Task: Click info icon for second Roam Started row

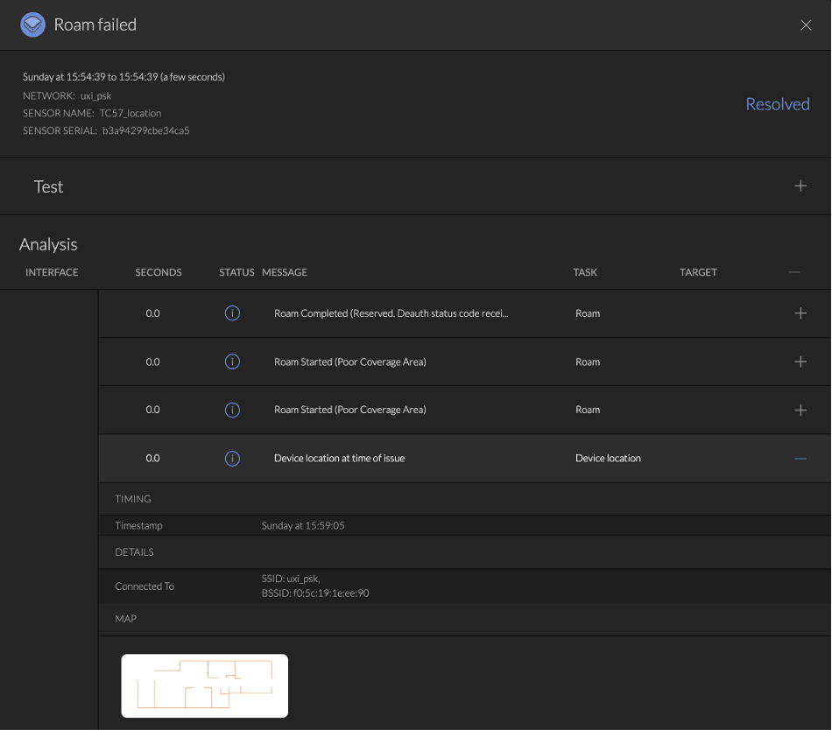Action: 232,410
